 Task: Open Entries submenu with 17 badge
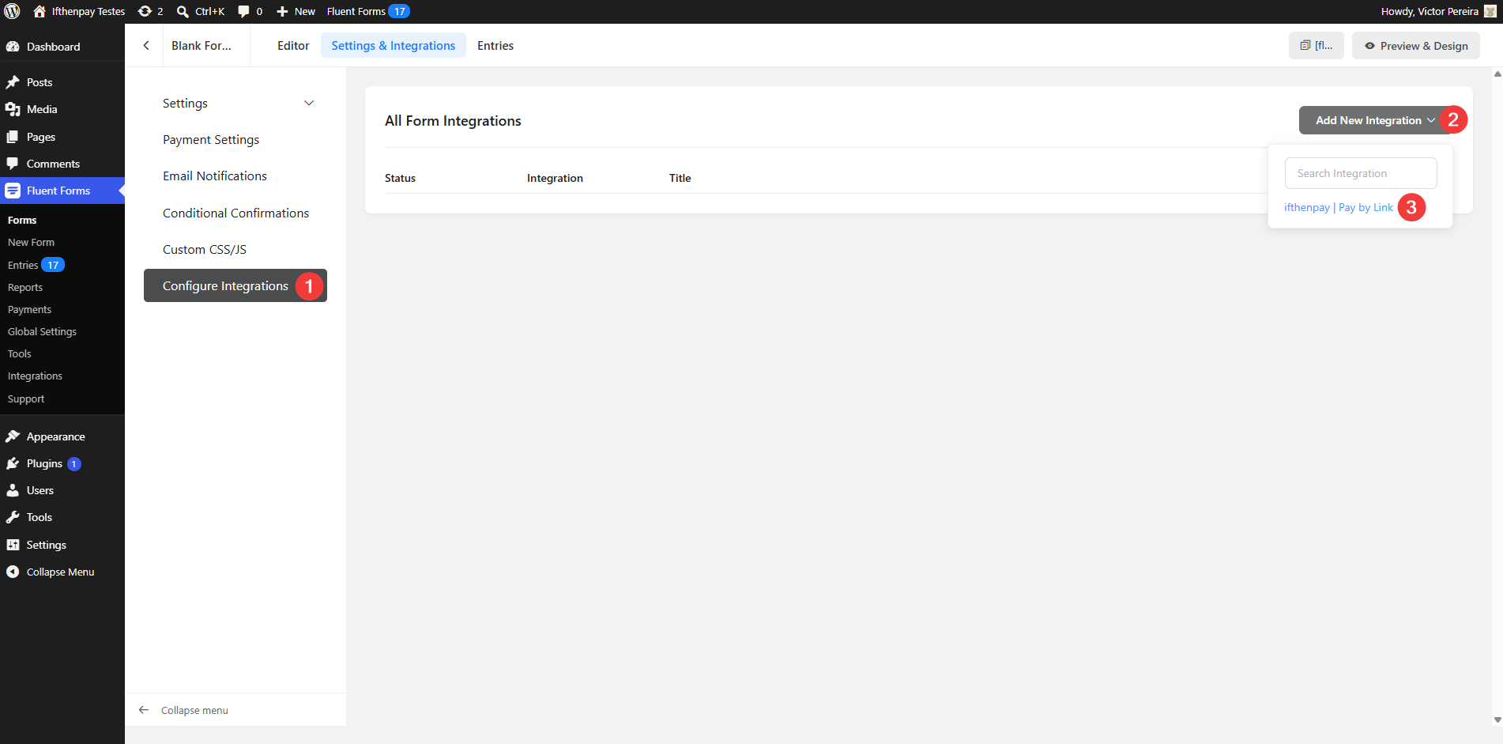pos(36,265)
